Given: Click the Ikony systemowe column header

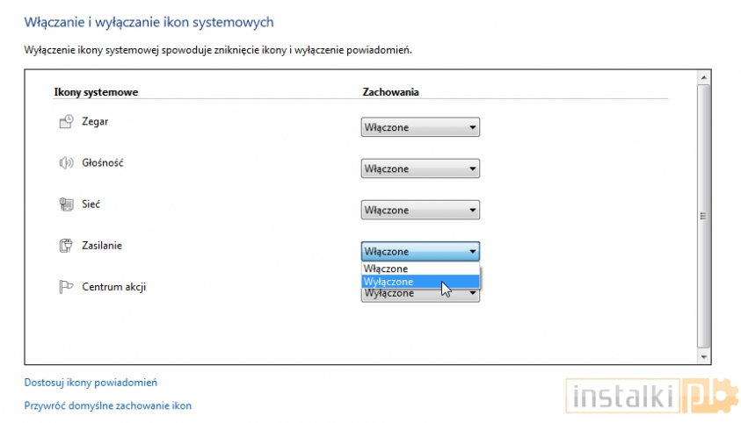Looking at the screenshot, I should (97, 91).
